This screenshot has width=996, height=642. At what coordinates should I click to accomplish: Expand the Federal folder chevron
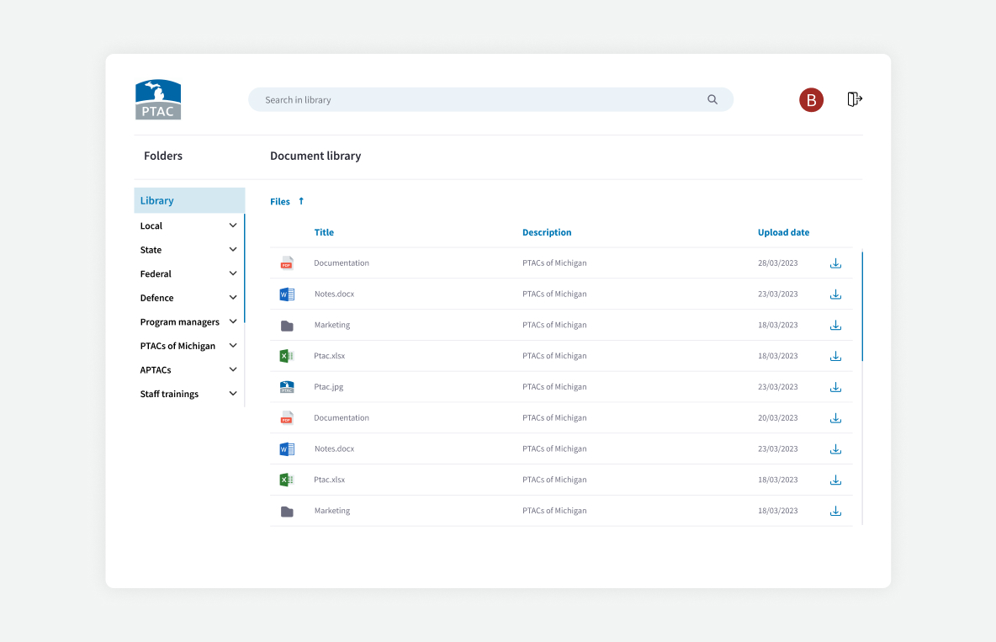[x=233, y=273]
